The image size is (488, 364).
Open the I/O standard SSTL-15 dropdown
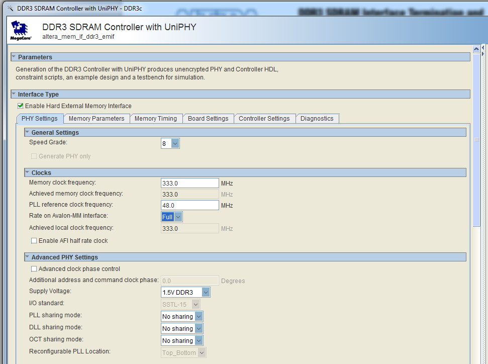click(180, 304)
